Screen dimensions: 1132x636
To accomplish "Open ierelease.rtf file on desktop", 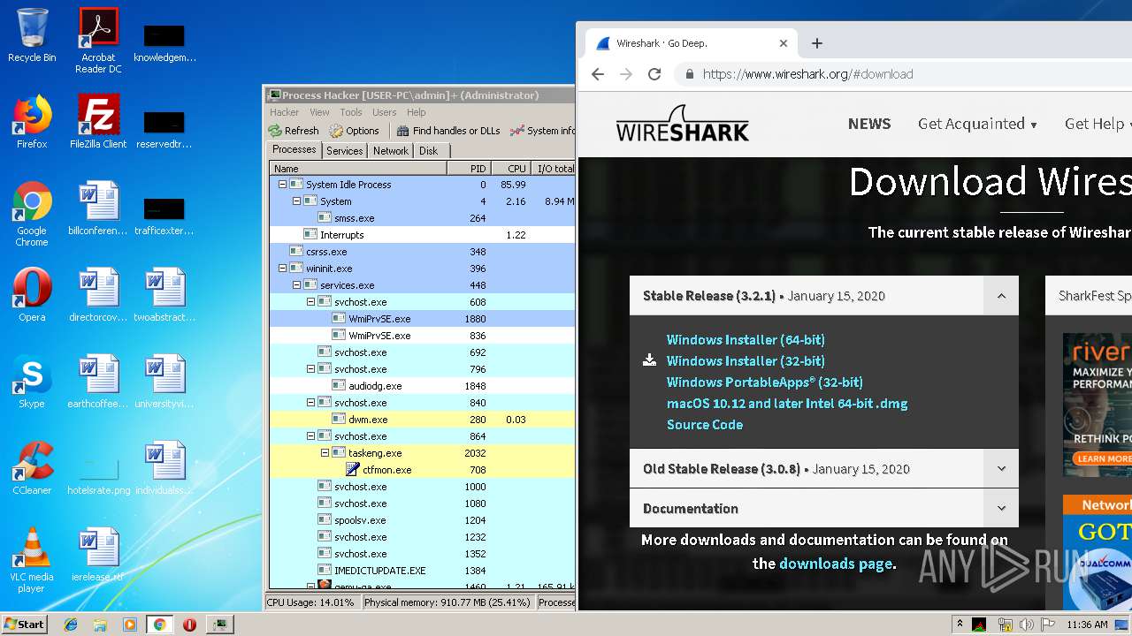I will click(98, 556).
